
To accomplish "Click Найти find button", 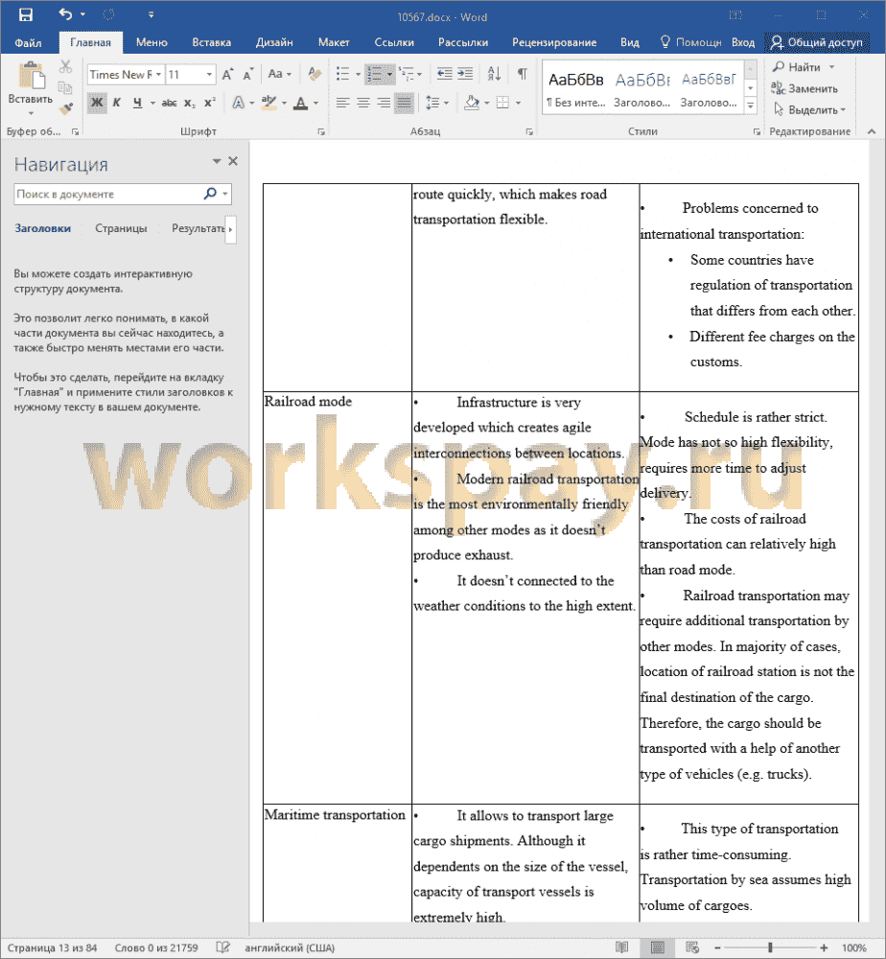I will click(797, 67).
